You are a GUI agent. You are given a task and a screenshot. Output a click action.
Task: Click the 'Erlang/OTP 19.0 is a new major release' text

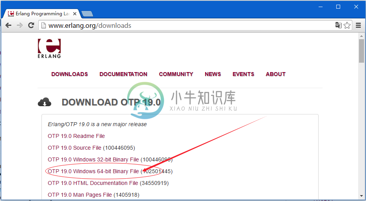click(97, 124)
